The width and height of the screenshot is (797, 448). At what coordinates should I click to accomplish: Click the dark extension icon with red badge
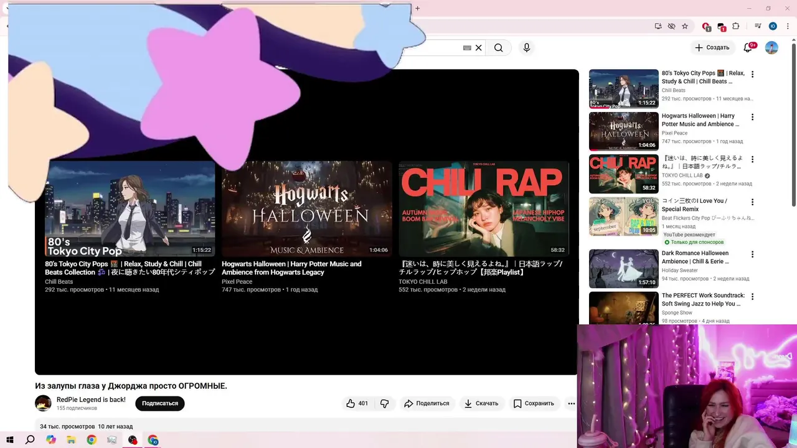pos(721,27)
